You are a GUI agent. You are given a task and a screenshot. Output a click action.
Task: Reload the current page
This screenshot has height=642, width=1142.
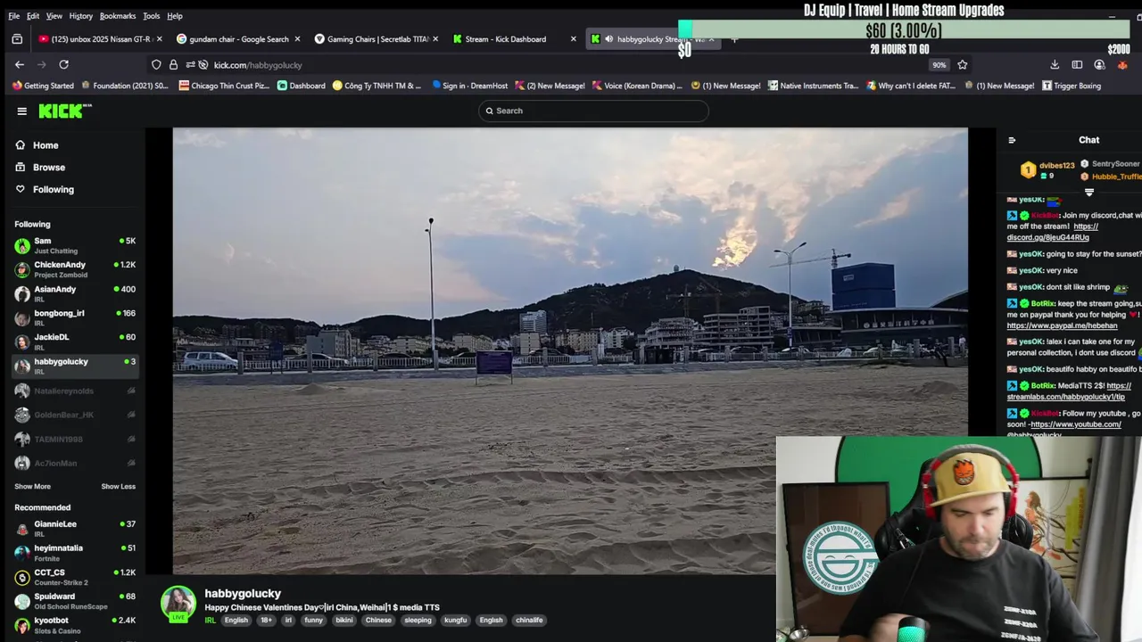(63, 64)
